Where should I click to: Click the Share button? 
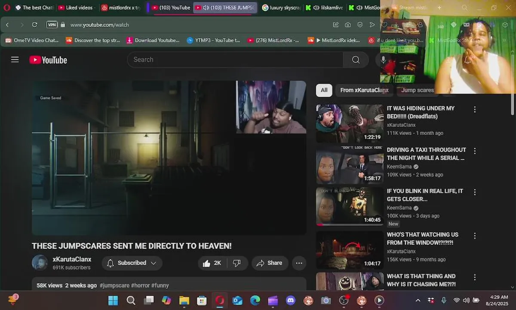click(270, 263)
